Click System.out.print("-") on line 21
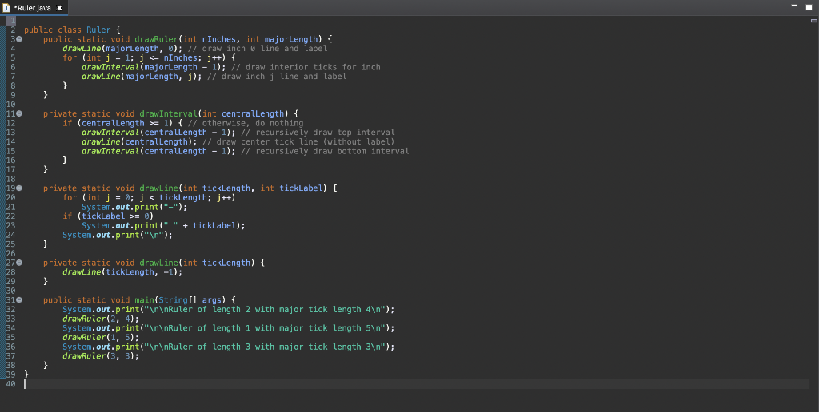This screenshot has height=412, width=819. [134, 207]
